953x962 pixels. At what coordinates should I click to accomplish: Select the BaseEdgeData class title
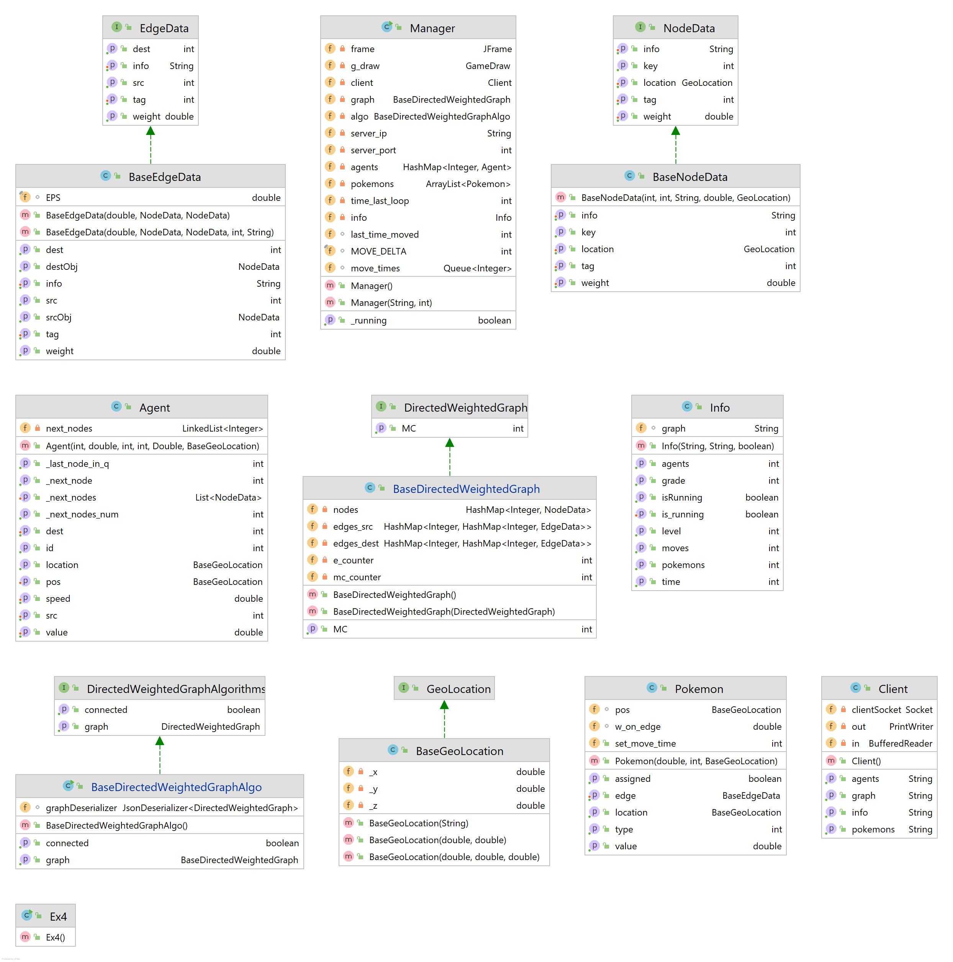(164, 177)
